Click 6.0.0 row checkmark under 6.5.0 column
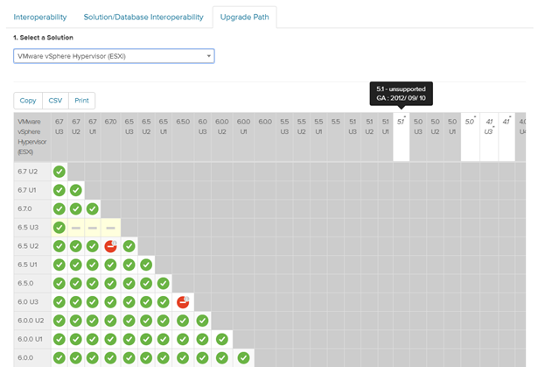Screen dimensions: 545x367 coord(183,357)
